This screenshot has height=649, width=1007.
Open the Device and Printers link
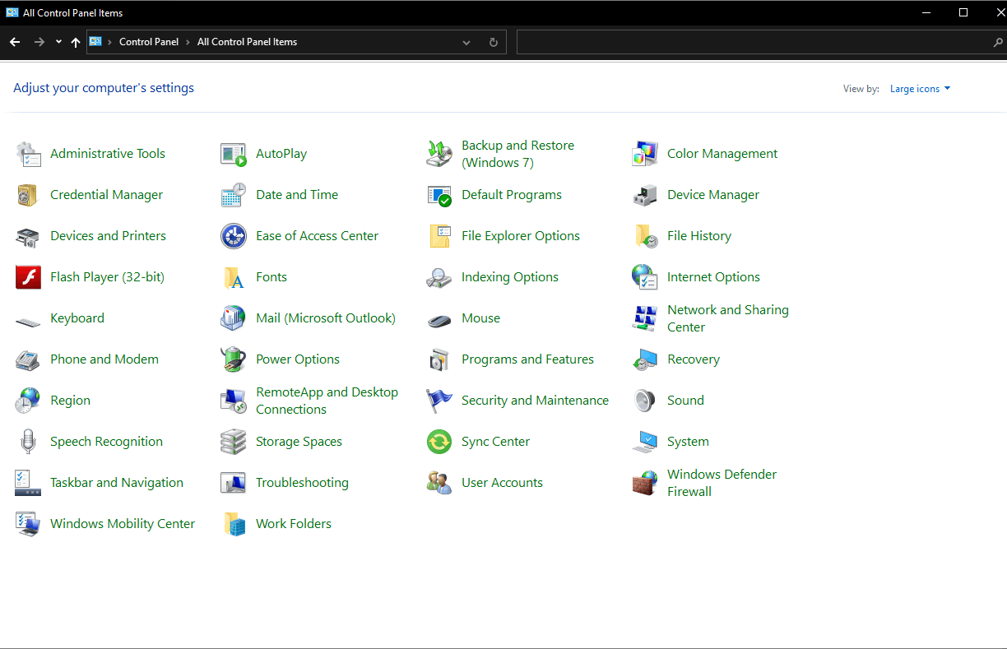tap(108, 236)
